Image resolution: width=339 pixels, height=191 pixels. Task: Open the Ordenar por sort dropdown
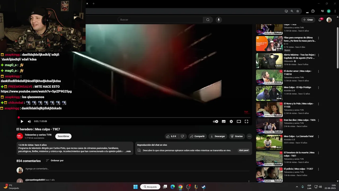coord(55,160)
